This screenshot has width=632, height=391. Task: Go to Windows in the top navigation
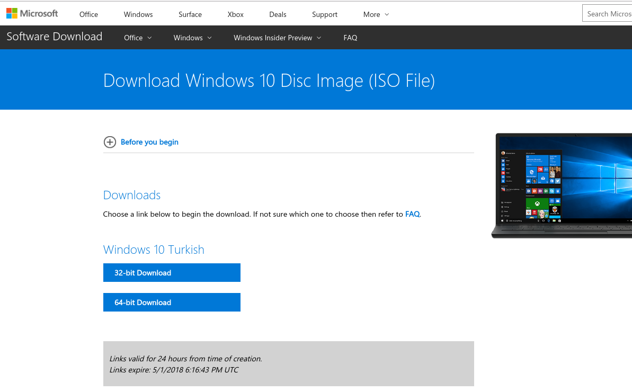138,14
